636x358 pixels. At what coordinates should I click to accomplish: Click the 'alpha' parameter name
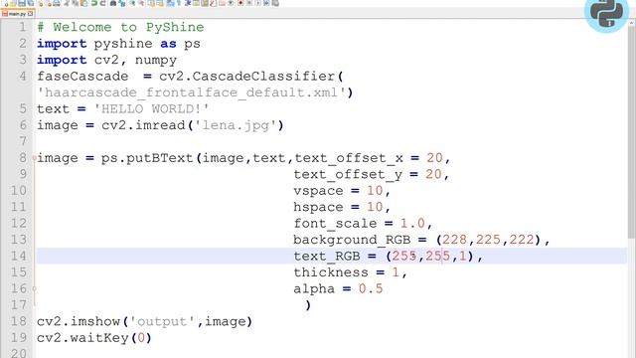tap(314, 288)
